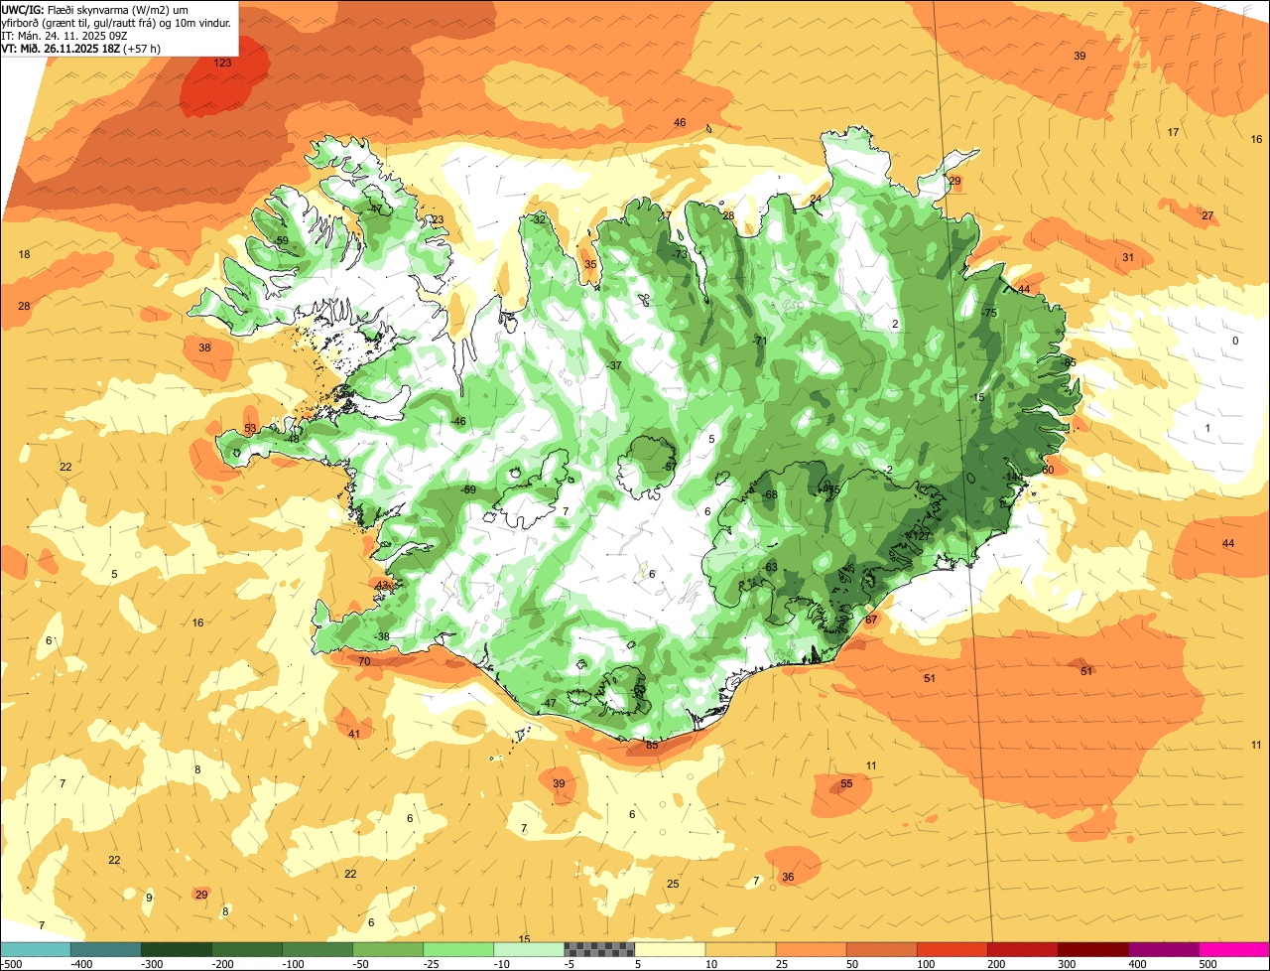Click the red legend swatch from 200 to 300
1270x971 pixels.
tap(1022, 949)
